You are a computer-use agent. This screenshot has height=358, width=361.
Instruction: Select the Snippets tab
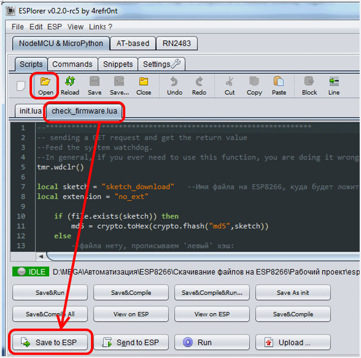point(118,64)
